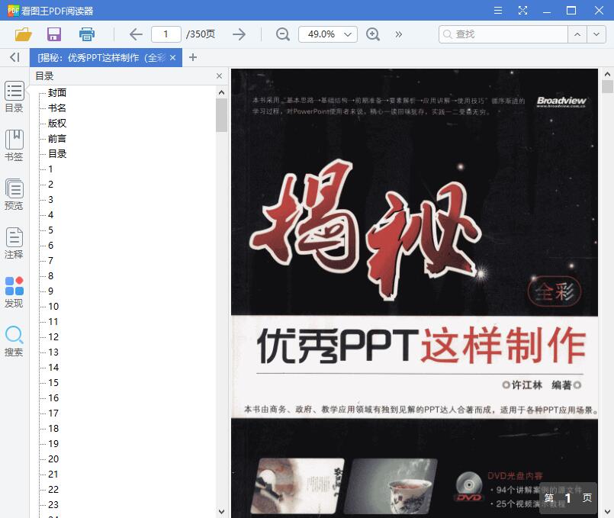Toggle fullscreen mode icon in title bar
This screenshot has width=614, height=518.
pyautogui.click(x=522, y=10)
